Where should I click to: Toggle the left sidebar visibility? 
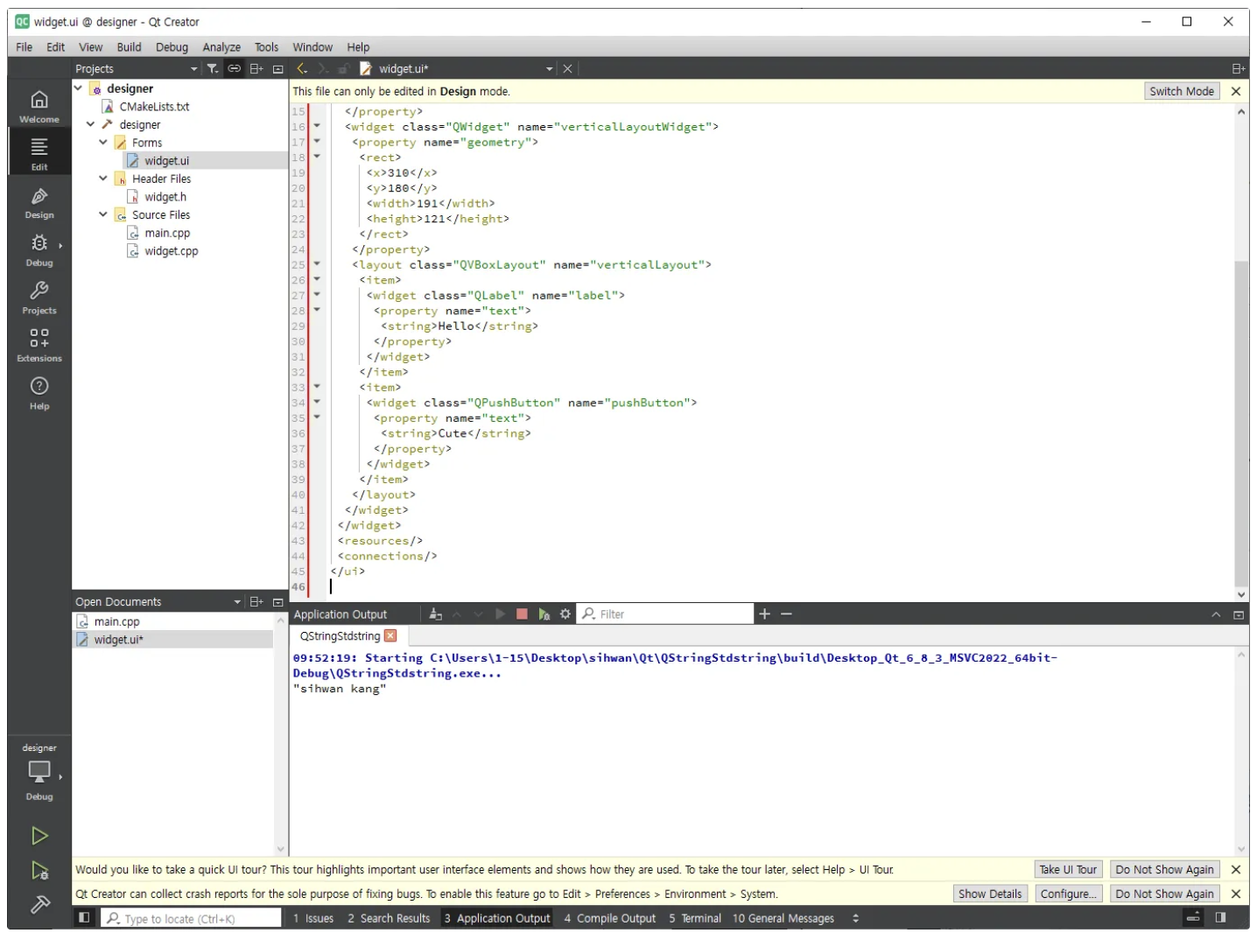(x=84, y=918)
